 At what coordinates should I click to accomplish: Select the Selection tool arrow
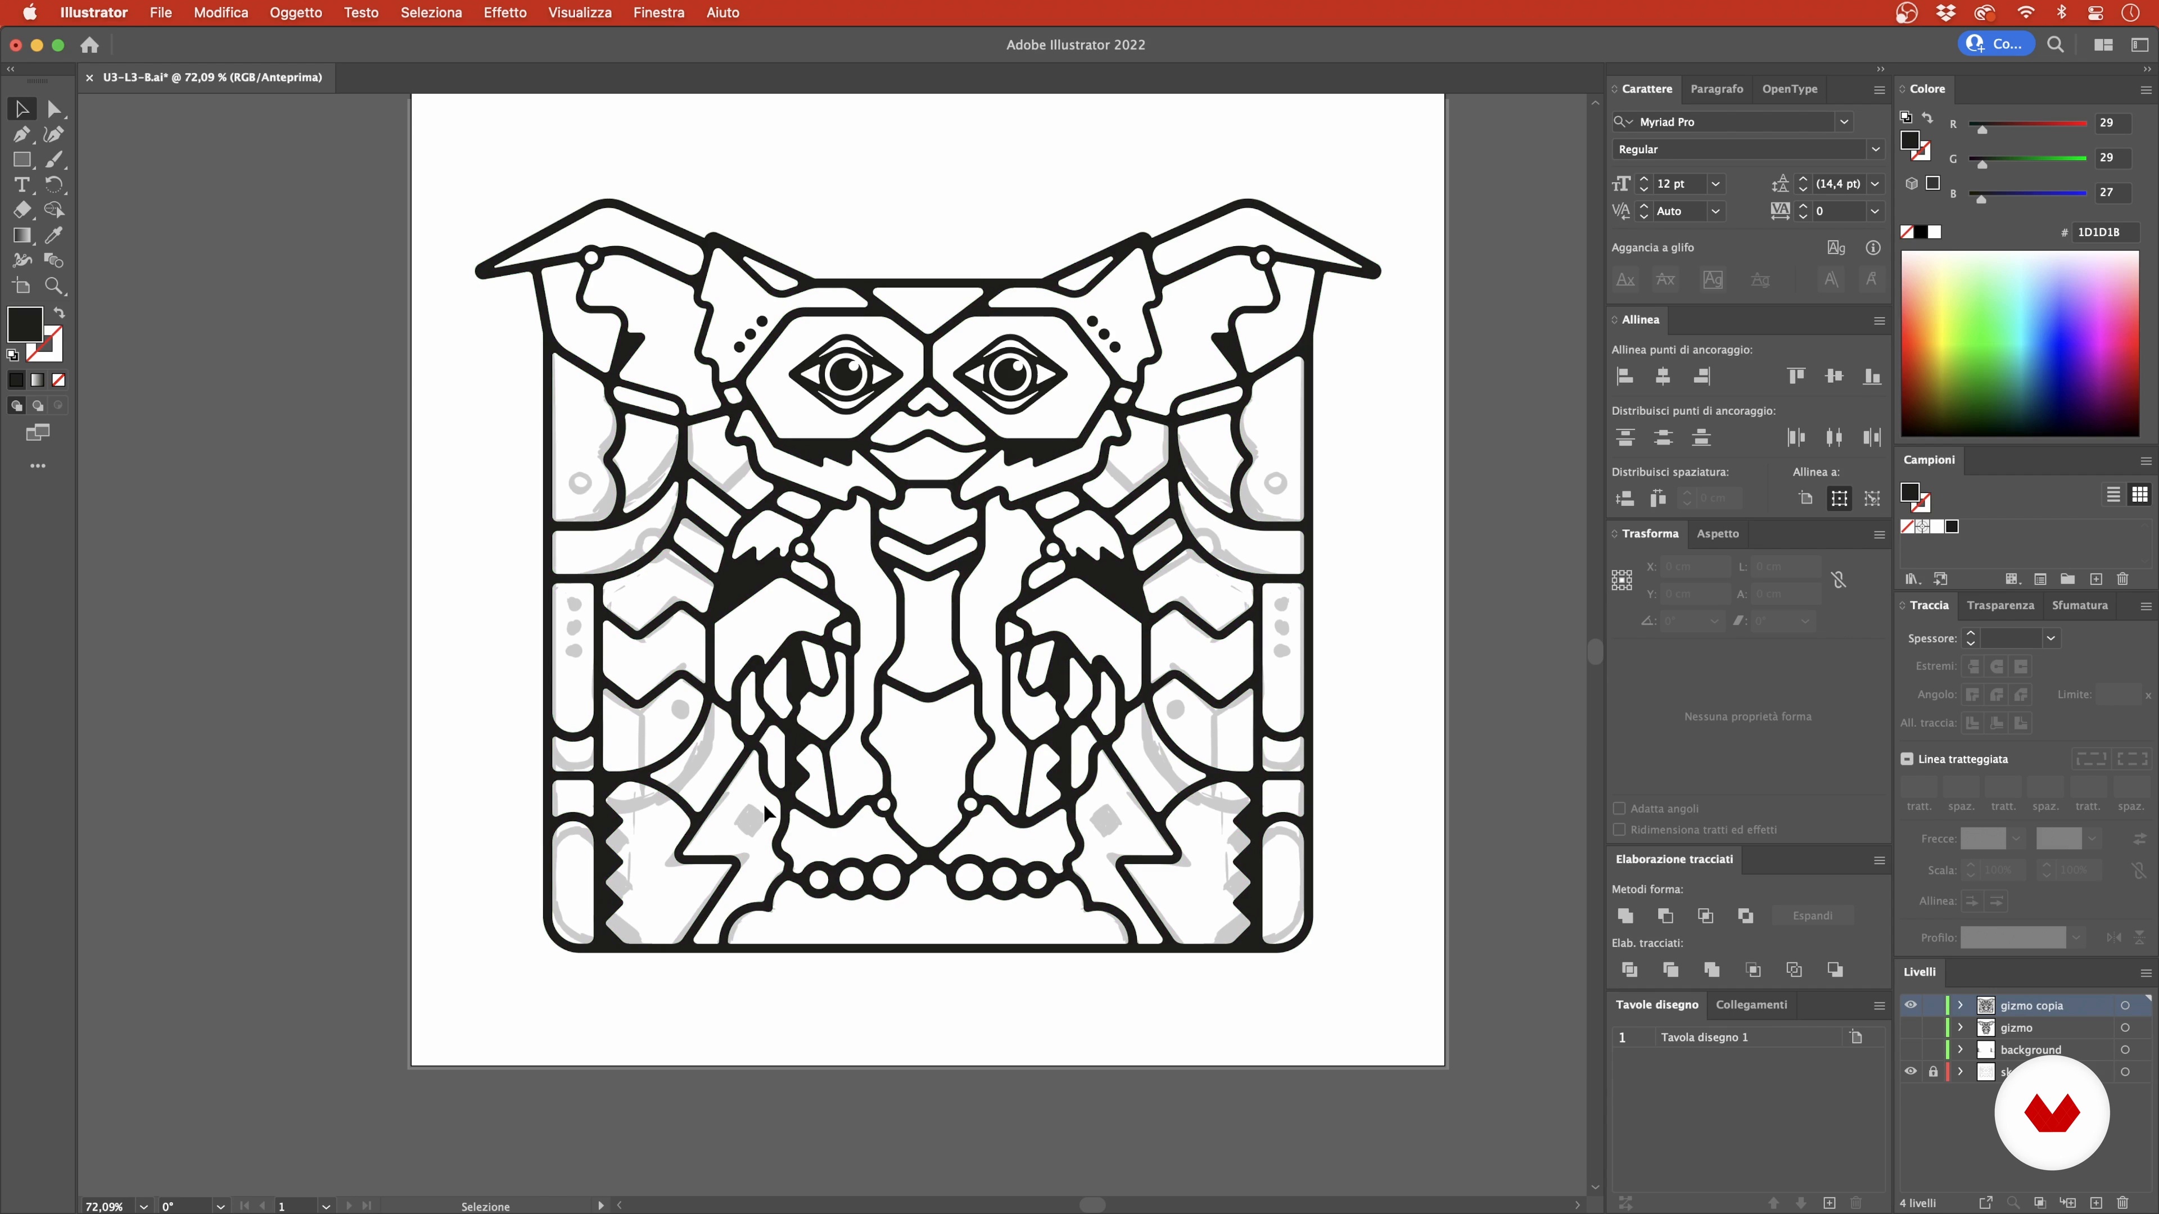(22, 109)
